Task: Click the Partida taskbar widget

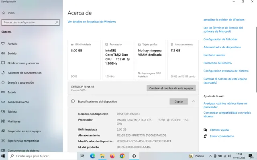Action: click(x=196, y=156)
